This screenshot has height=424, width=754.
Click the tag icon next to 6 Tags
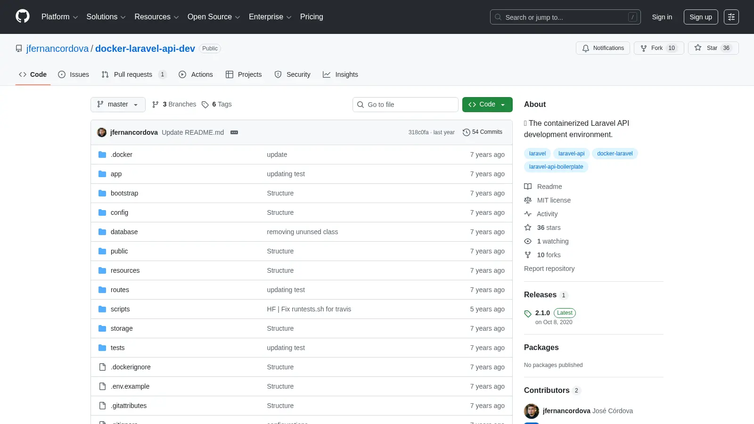point(205,105)
